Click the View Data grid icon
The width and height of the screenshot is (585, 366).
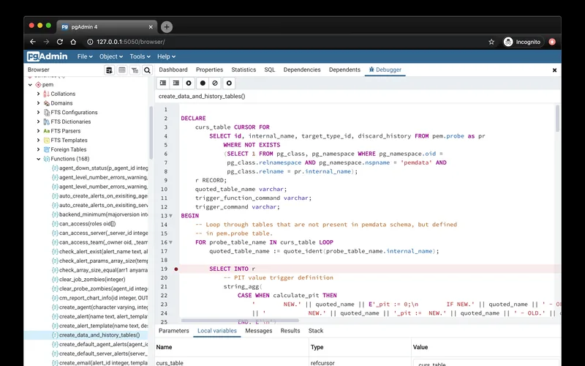coord(122,70)
